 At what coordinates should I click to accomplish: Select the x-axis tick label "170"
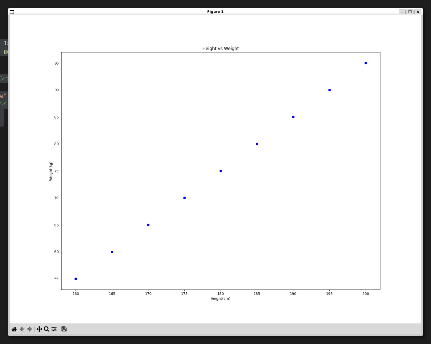tap(148, 294)
